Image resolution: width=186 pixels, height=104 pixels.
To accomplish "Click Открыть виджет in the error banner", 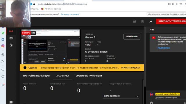I will point(130,68).
